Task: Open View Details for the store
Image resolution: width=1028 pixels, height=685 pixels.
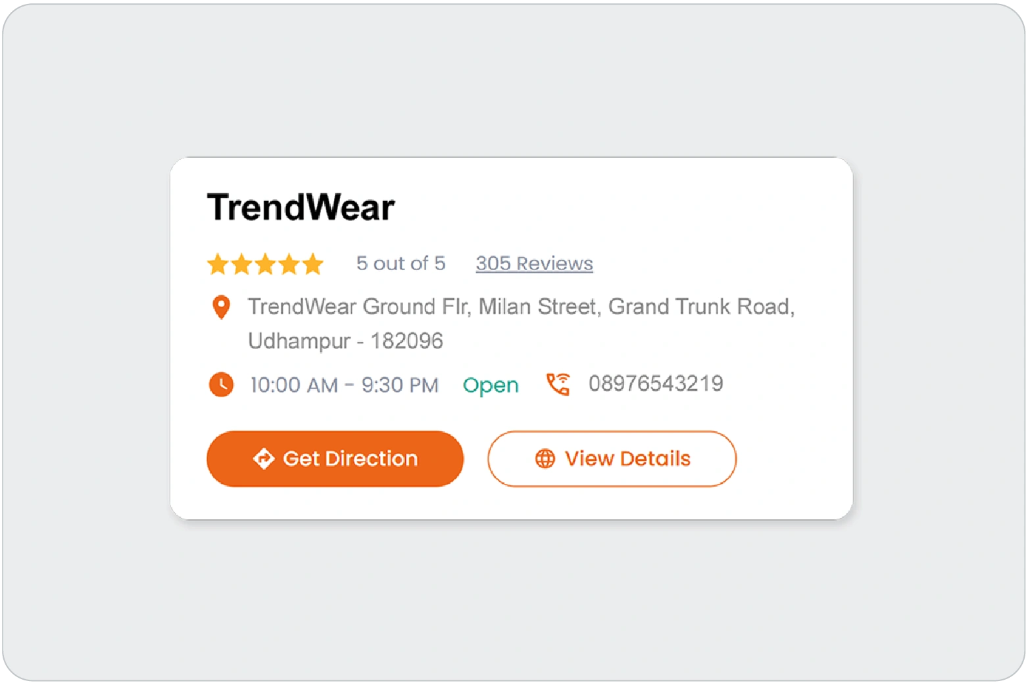Action: pos(612,459)
